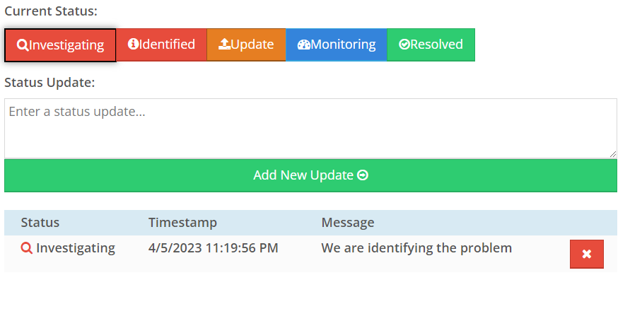Delete the Investigating update with red X
The image size is (630, 321).
tap(587, 254)
